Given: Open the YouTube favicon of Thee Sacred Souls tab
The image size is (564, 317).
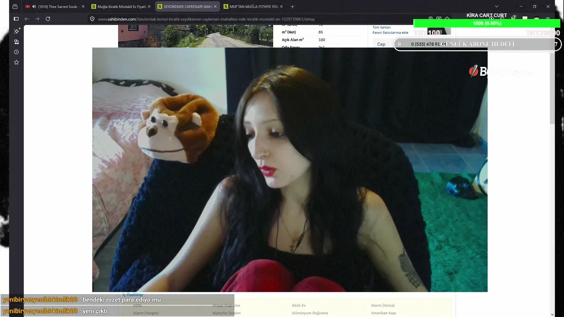Looking at the screenshot, I should [28, 7].
